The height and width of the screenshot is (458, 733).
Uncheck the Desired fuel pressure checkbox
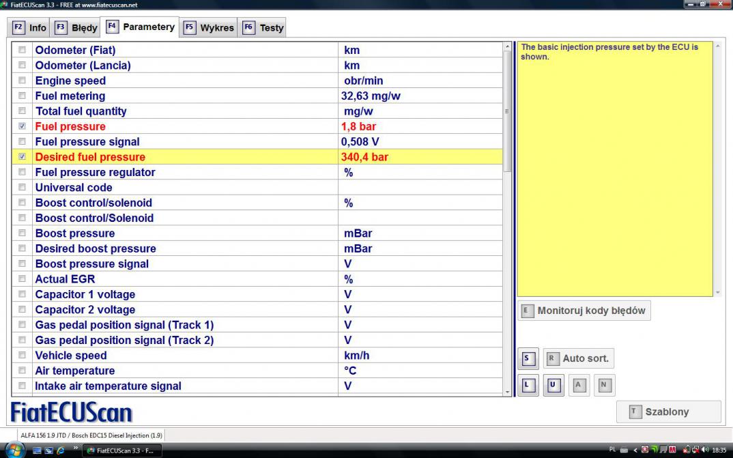click(23, 157)
